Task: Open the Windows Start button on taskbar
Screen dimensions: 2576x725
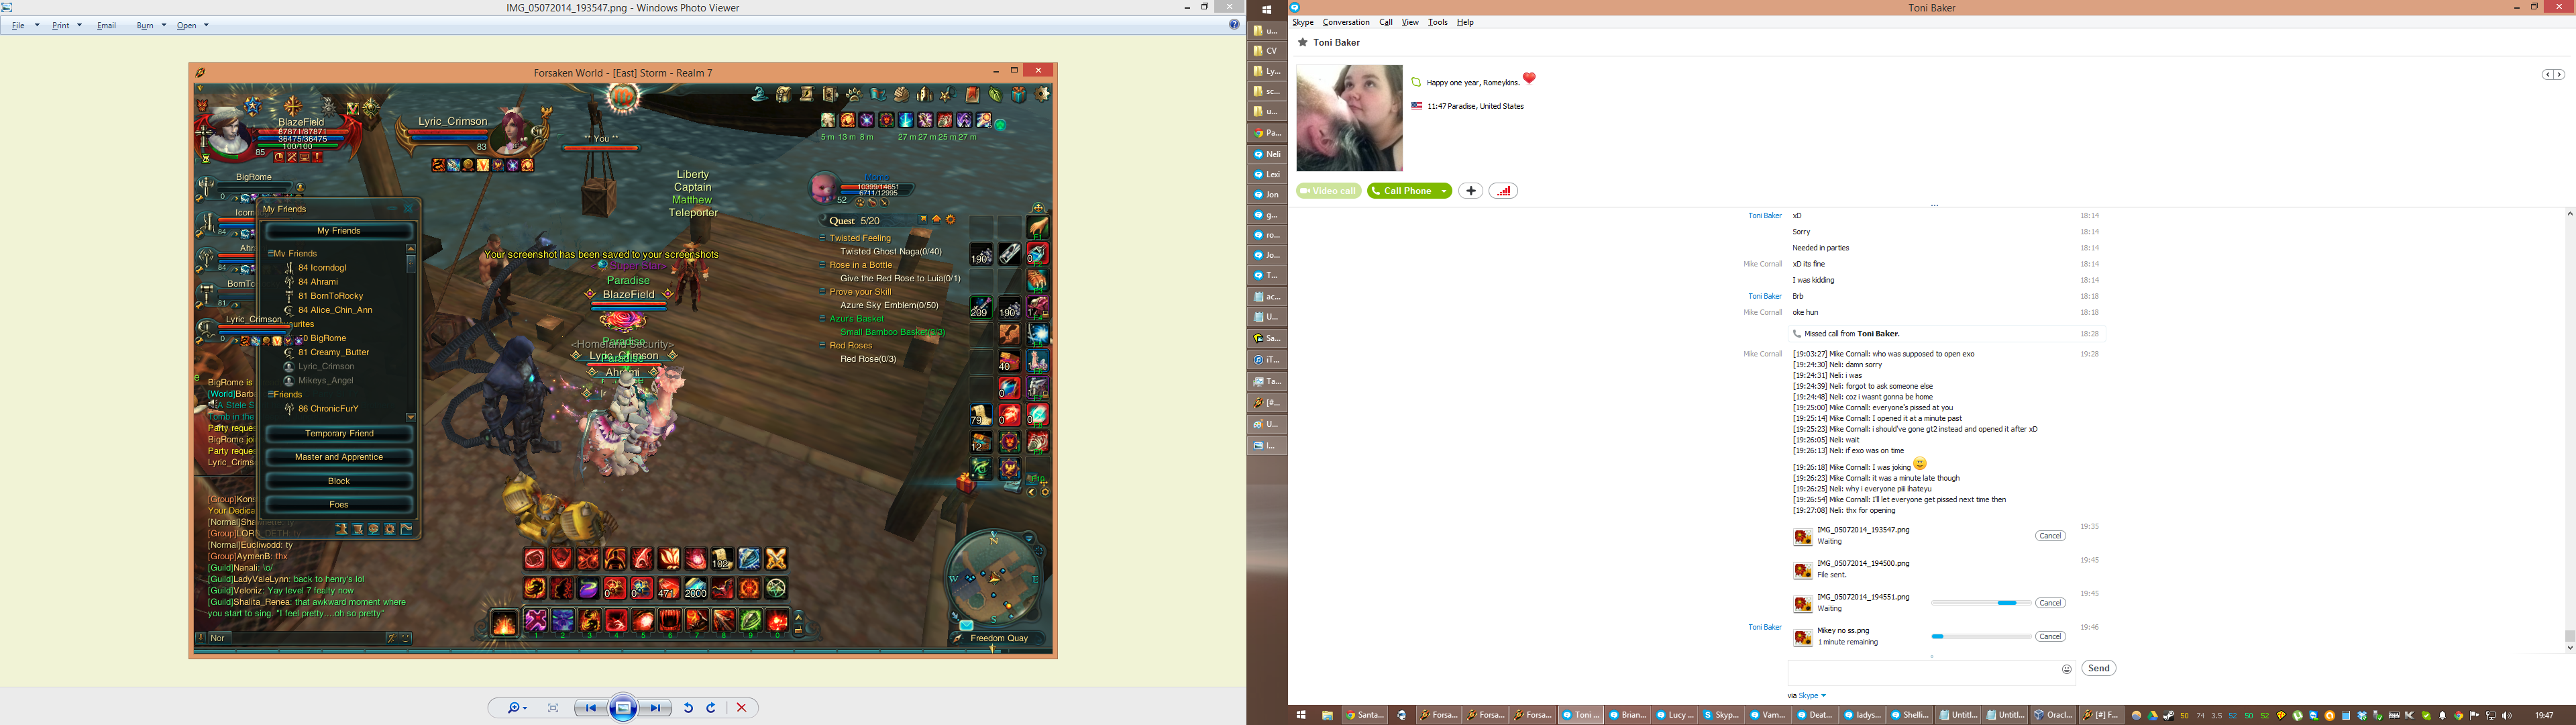Action: coord(1301,715)
